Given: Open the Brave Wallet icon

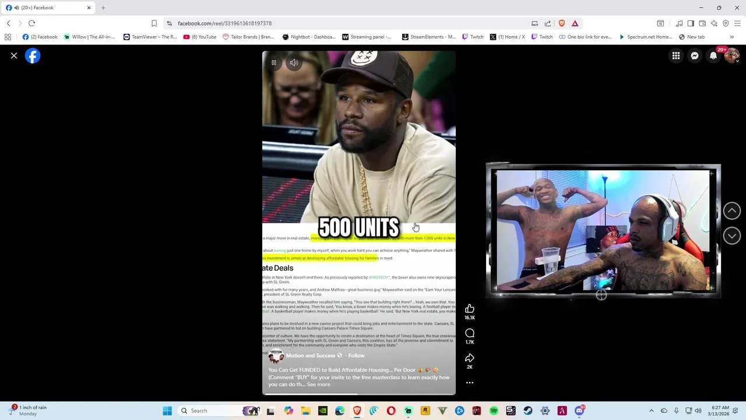Looking at the screenshot, I should tap(702, 23).
